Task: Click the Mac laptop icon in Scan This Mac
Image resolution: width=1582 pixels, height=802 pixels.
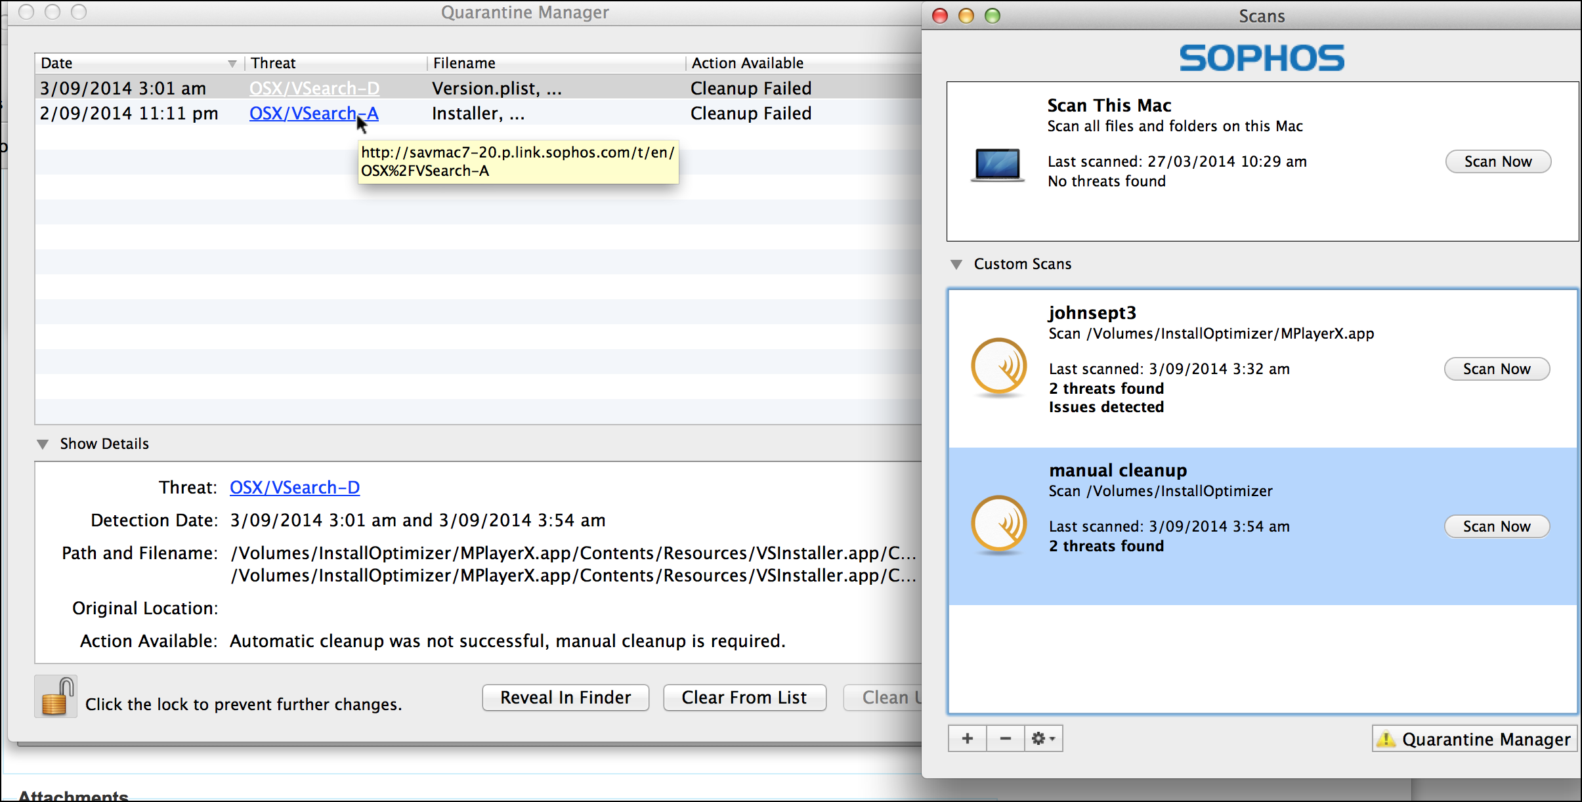Action: 998,165
